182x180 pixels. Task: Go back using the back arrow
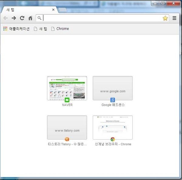(5, 18)
